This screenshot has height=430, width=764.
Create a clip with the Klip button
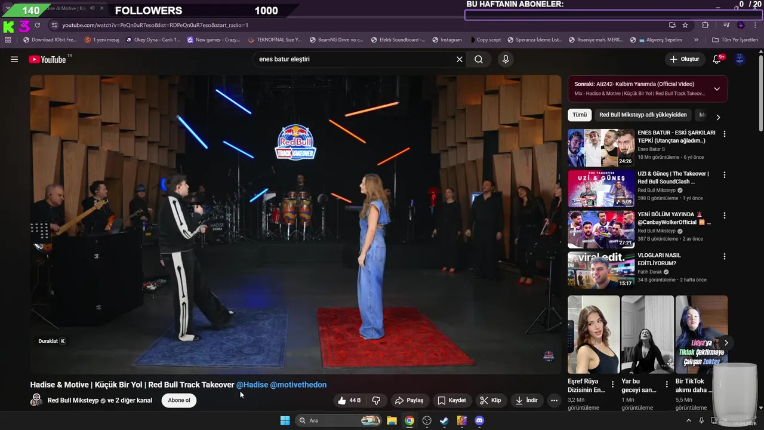(491, 401)
